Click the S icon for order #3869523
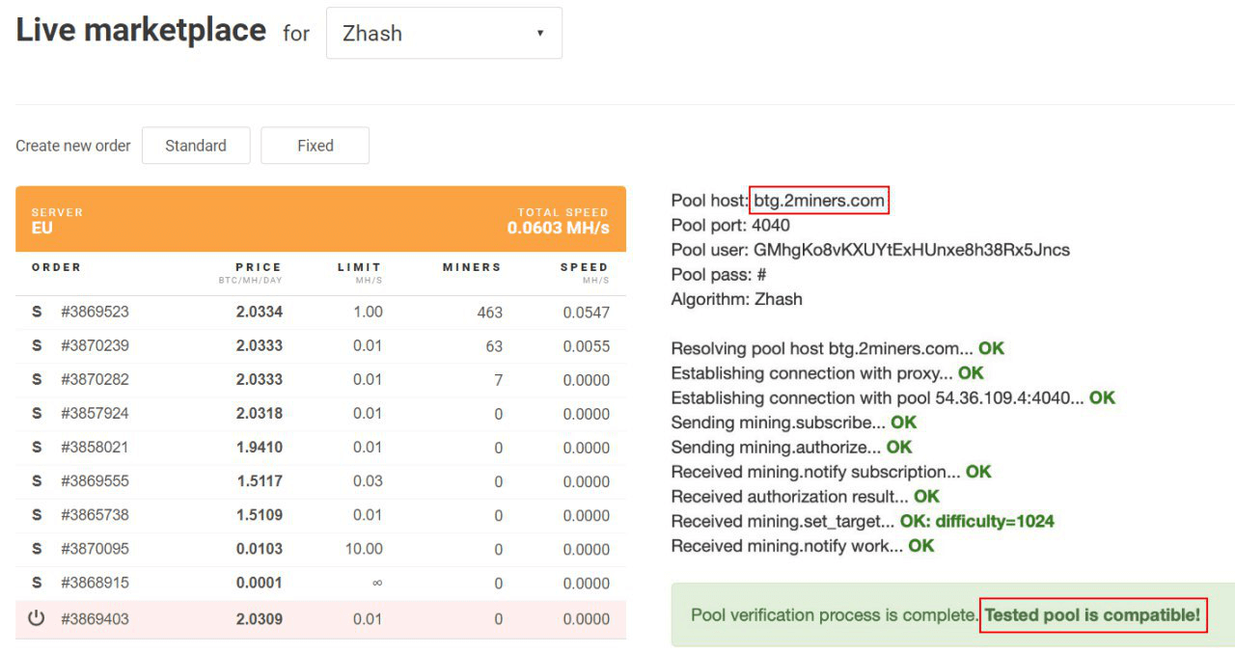Screen dimensions: 1235x654 click(37, 312)
